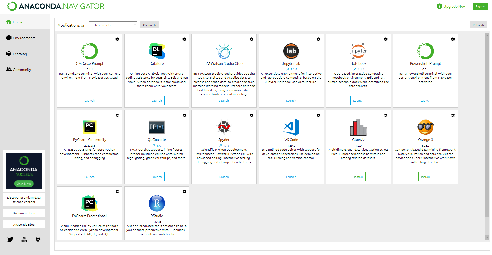Click Notebook version 6.1.4 update arrow
This screenshot has height=255, width=492.
[x=355, y=69]
